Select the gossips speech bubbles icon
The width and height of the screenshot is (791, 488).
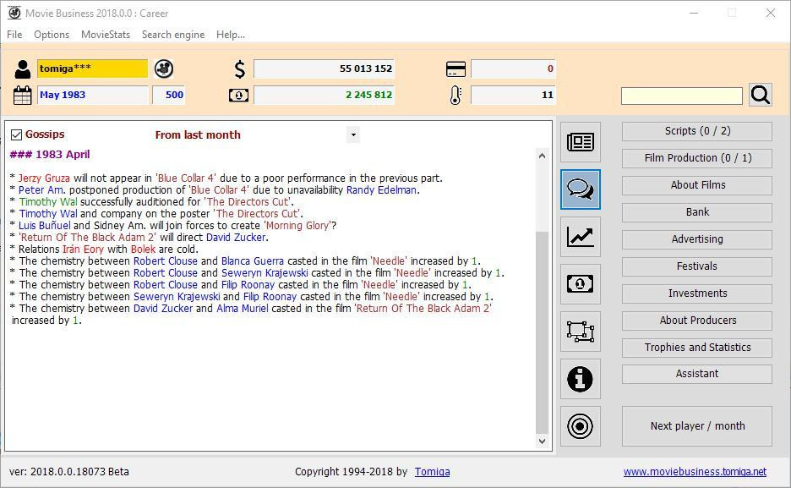[x=580, y=189]
